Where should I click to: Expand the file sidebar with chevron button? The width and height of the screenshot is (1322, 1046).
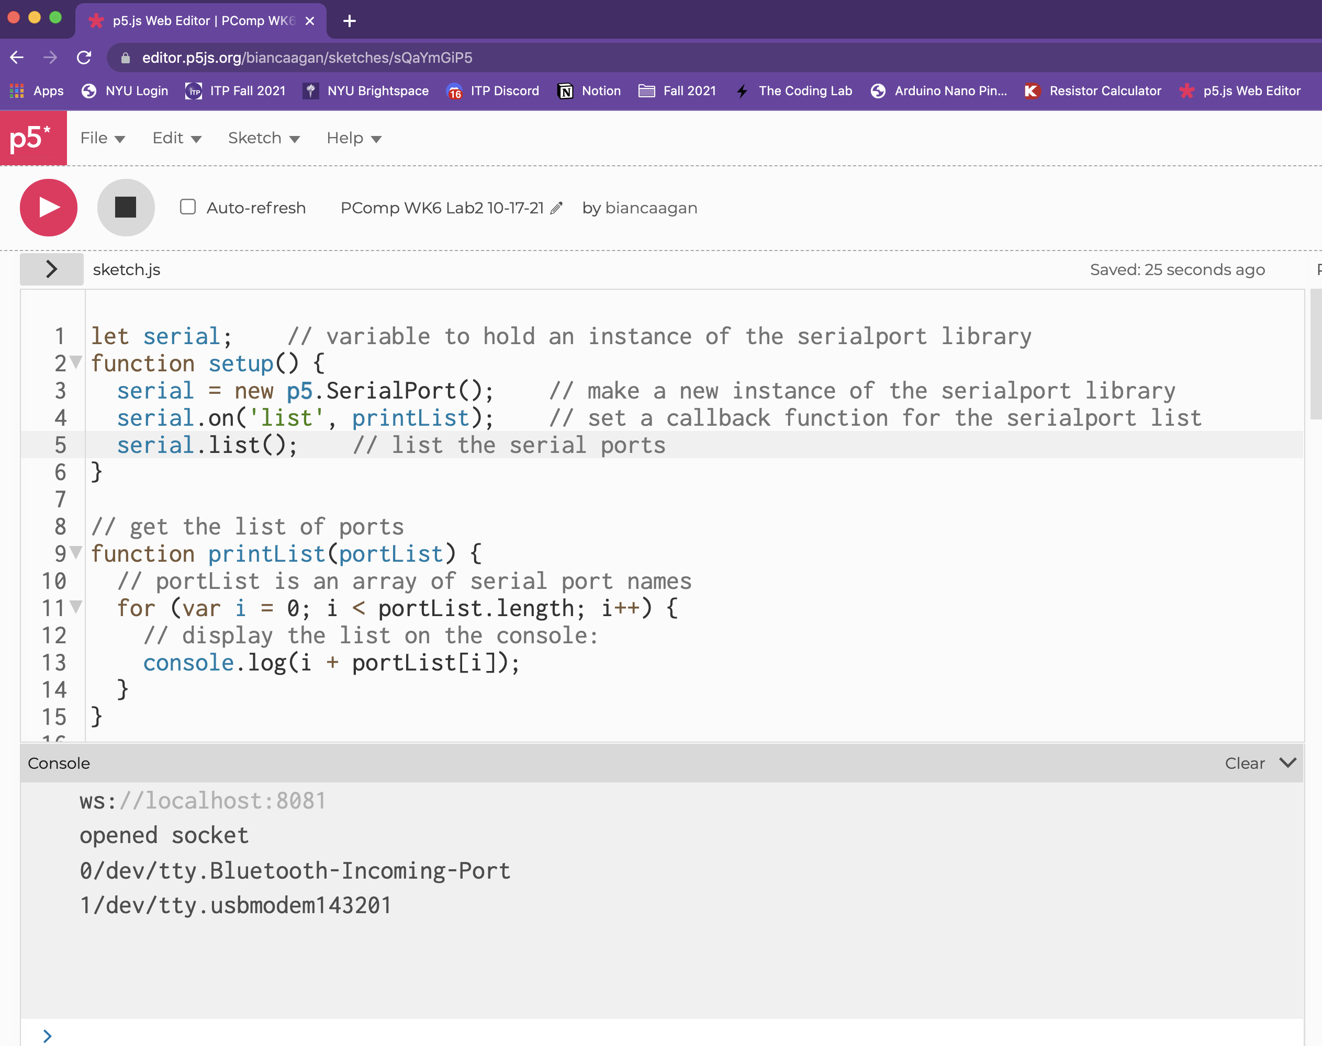point(51,269)
